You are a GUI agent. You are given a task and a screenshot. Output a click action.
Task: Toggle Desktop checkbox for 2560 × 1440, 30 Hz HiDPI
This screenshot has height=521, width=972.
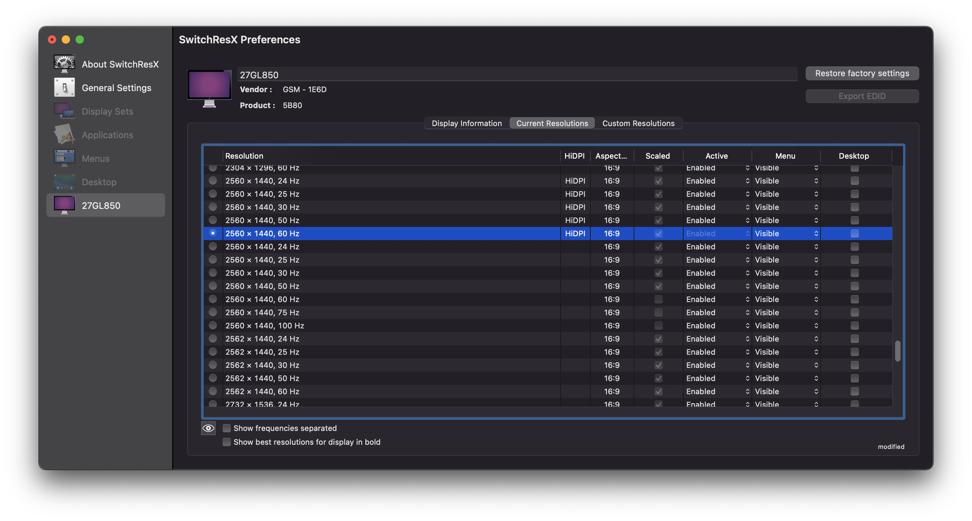pyautogui.click(x=854, y=207)
